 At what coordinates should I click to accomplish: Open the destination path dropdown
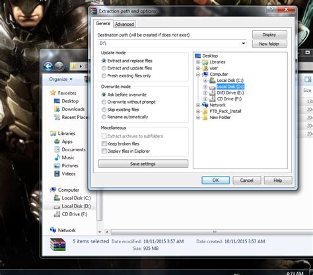coord(243,43)
